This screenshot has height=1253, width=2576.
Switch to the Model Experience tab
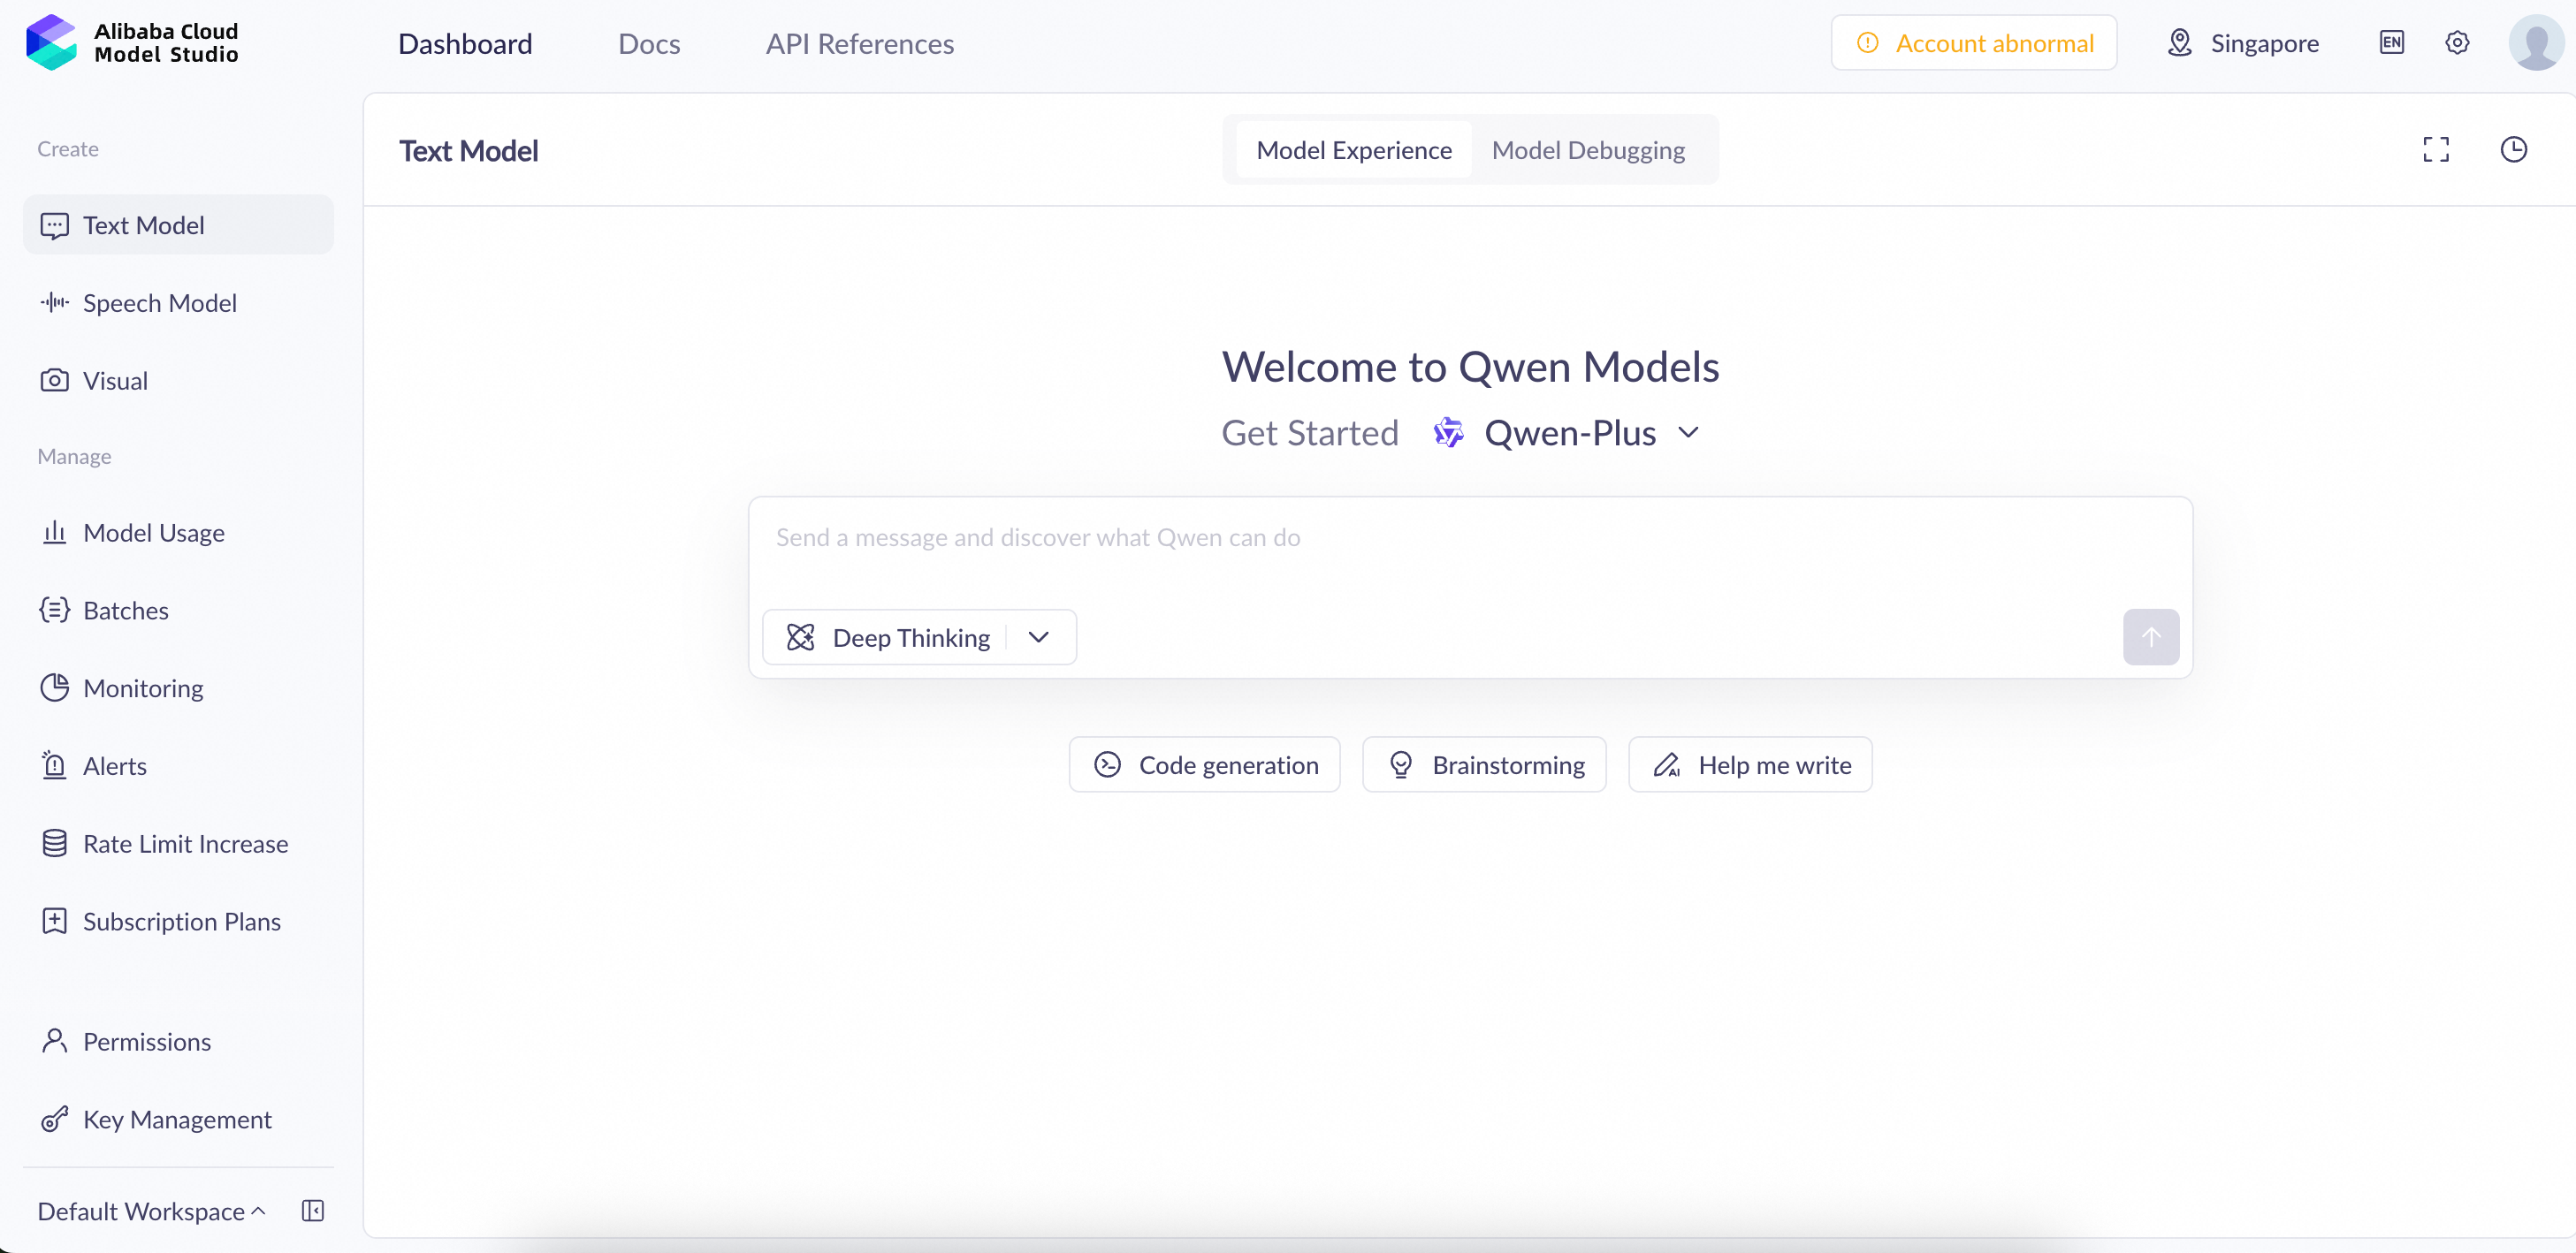point(1354,150)
